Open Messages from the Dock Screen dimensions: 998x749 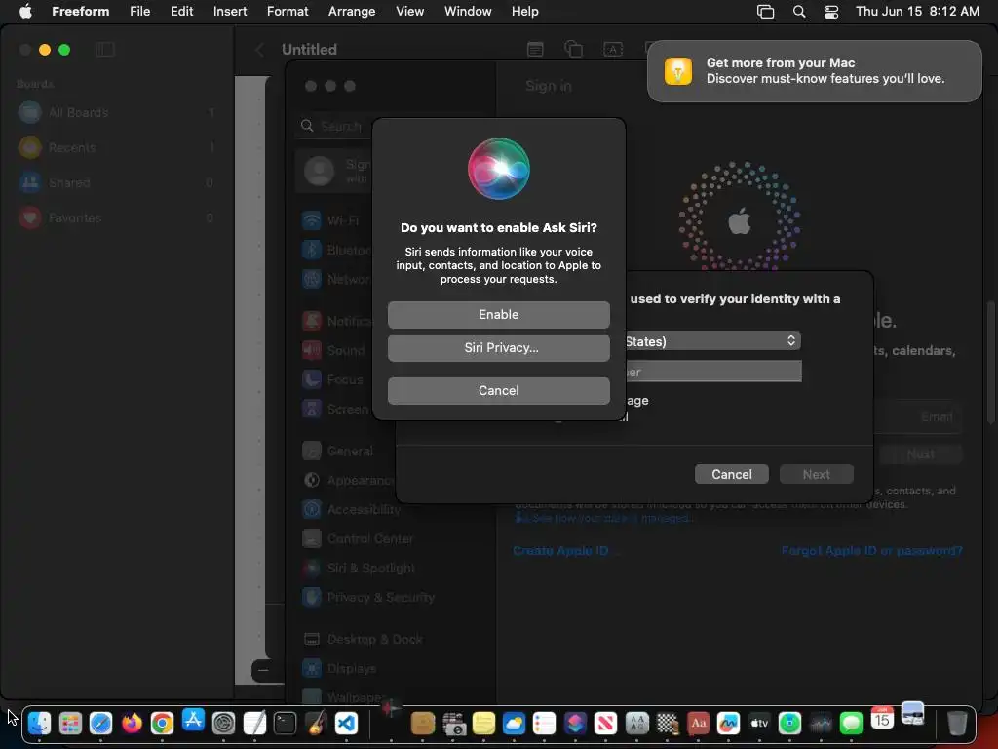coord(851,723)
